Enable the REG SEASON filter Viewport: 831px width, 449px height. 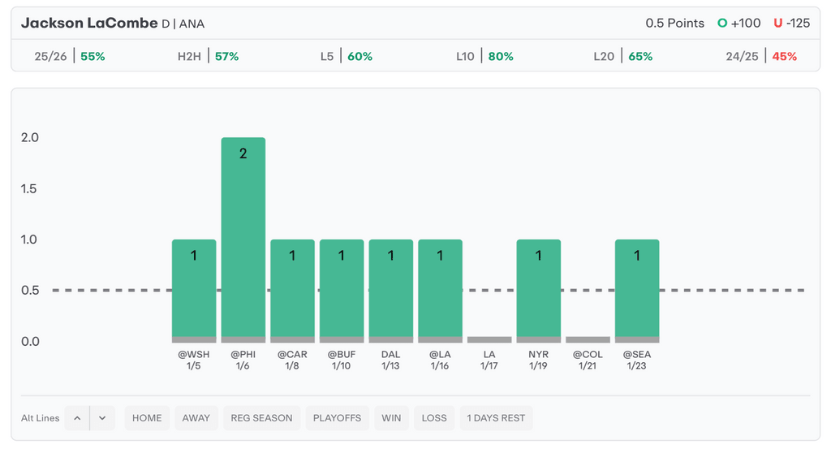(x=261, y=418)
